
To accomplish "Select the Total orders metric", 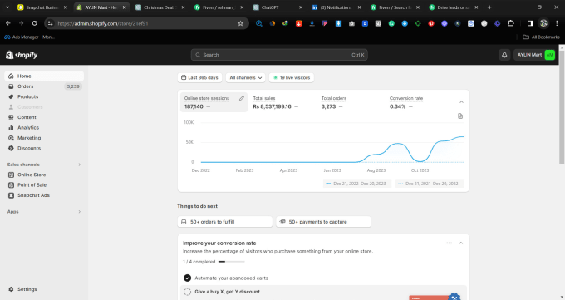I will coord(334,102).
